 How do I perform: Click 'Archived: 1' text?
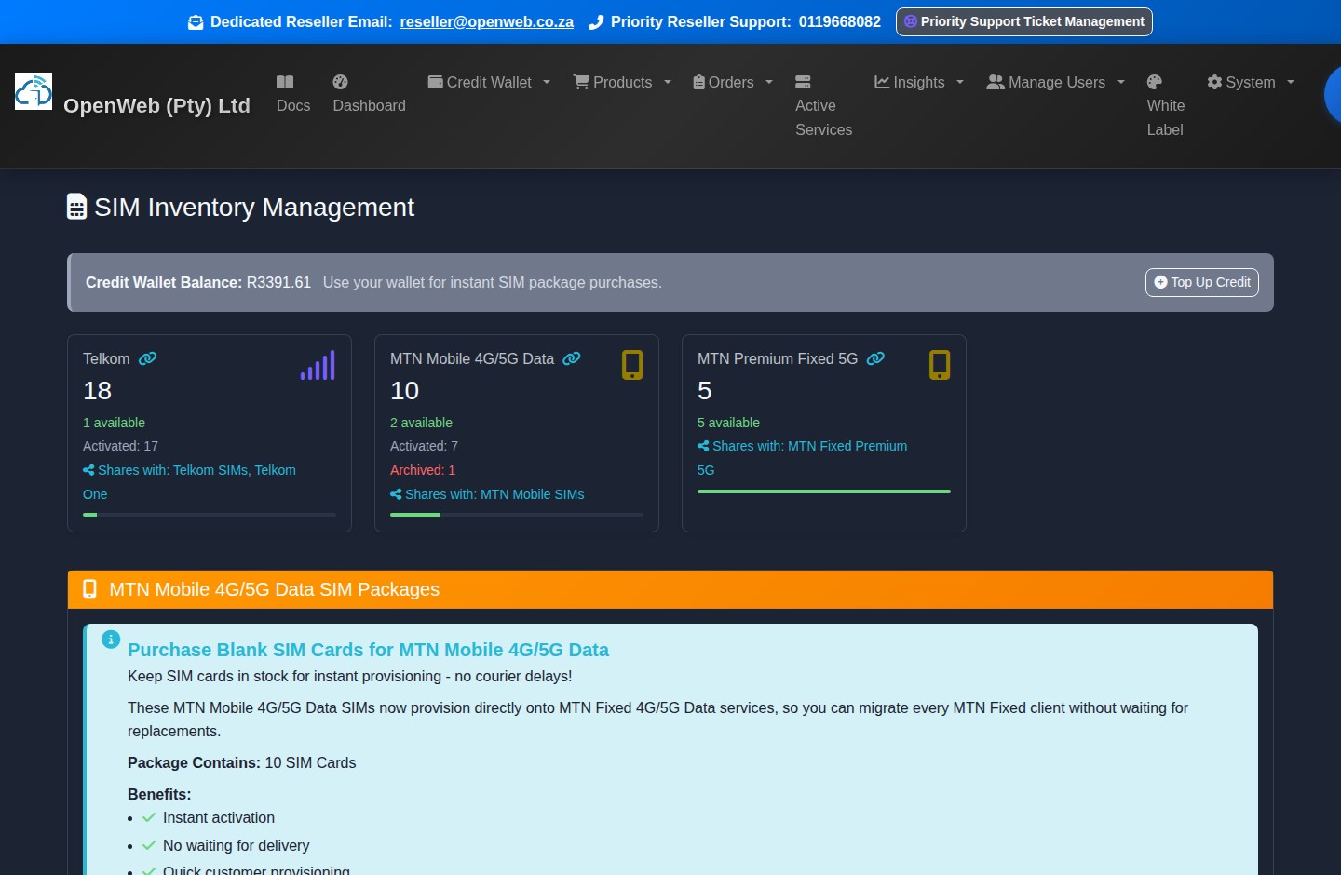click(423, 470)
